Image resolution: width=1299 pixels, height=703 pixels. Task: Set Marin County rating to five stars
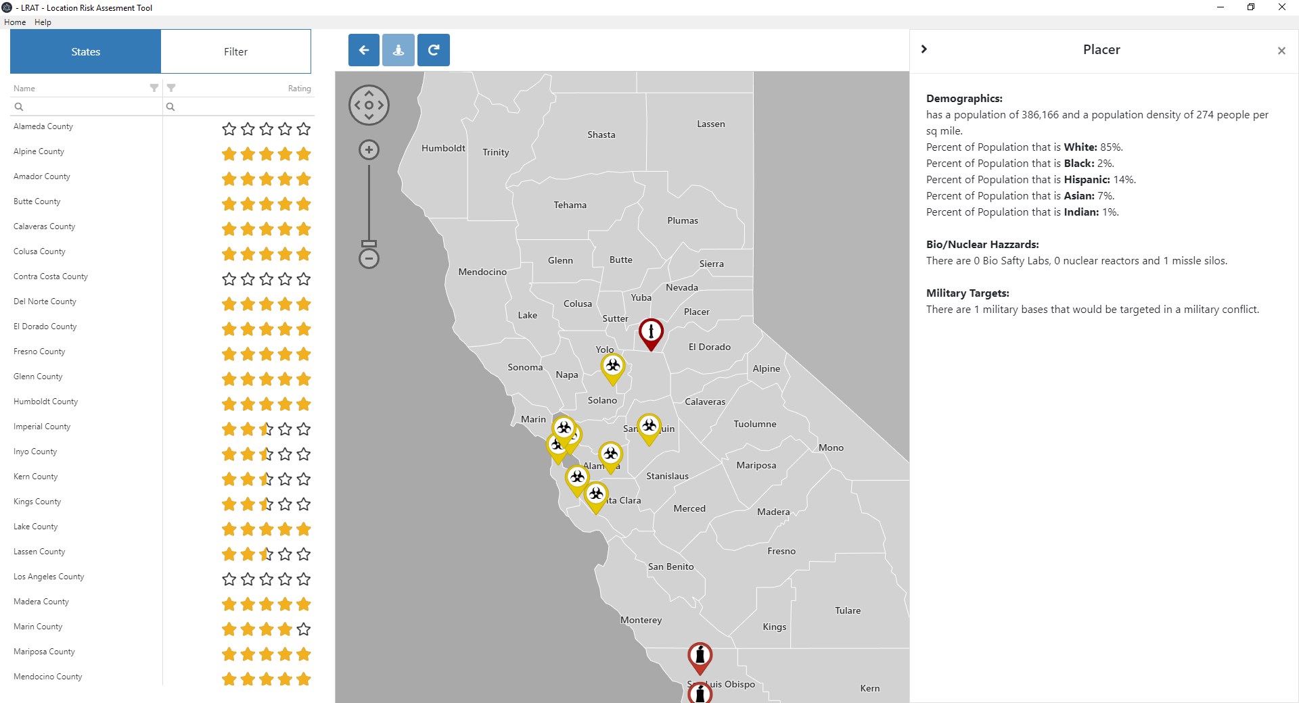click(304, 629)
